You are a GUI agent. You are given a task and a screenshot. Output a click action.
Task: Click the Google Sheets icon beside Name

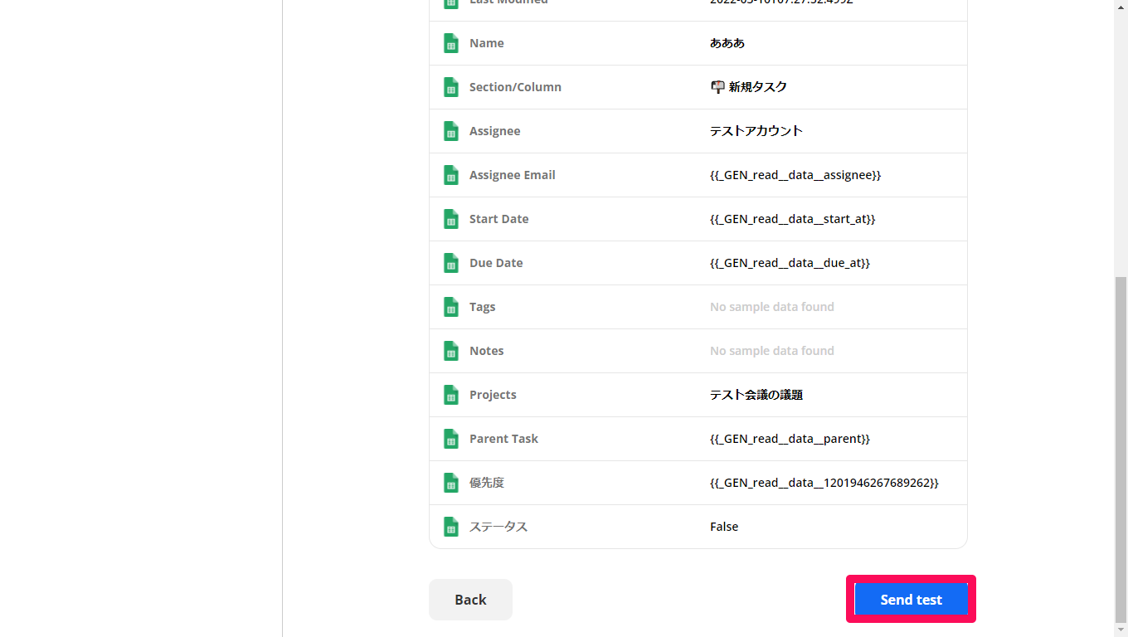(x=450, y=42)
